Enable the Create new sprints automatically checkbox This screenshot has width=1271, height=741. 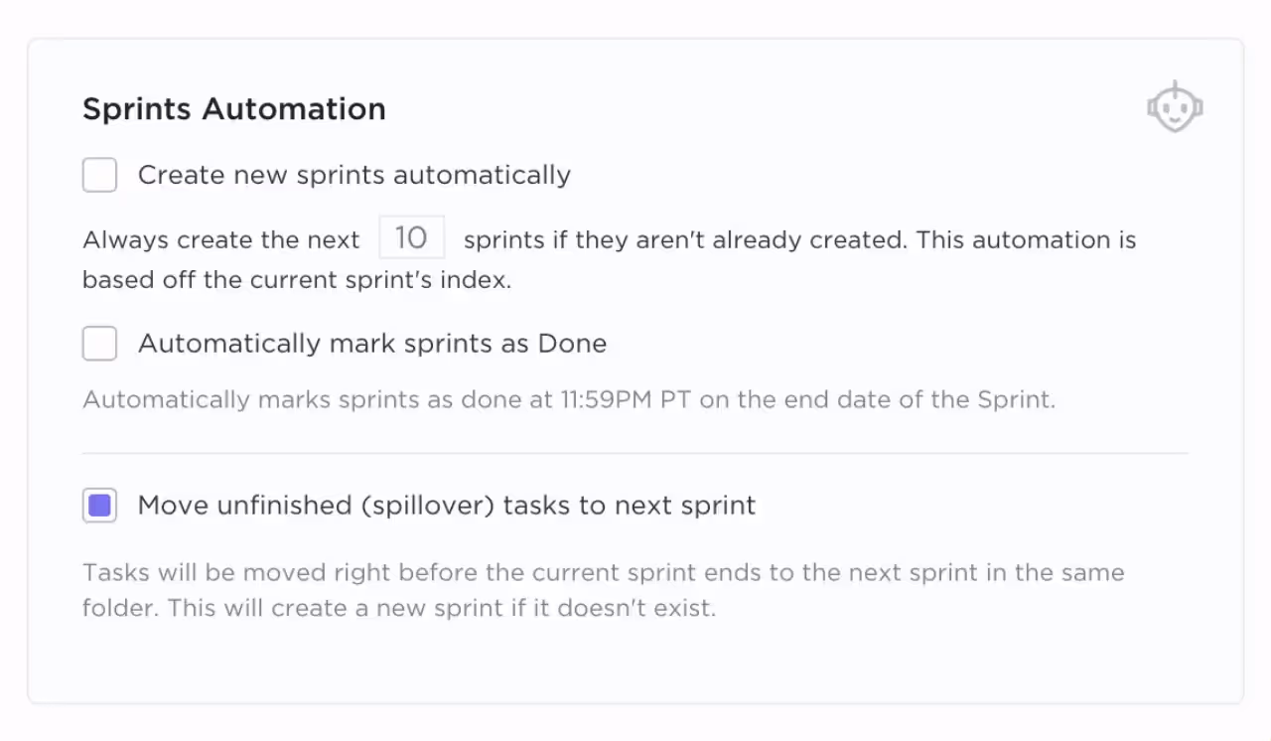coord(99,174)
